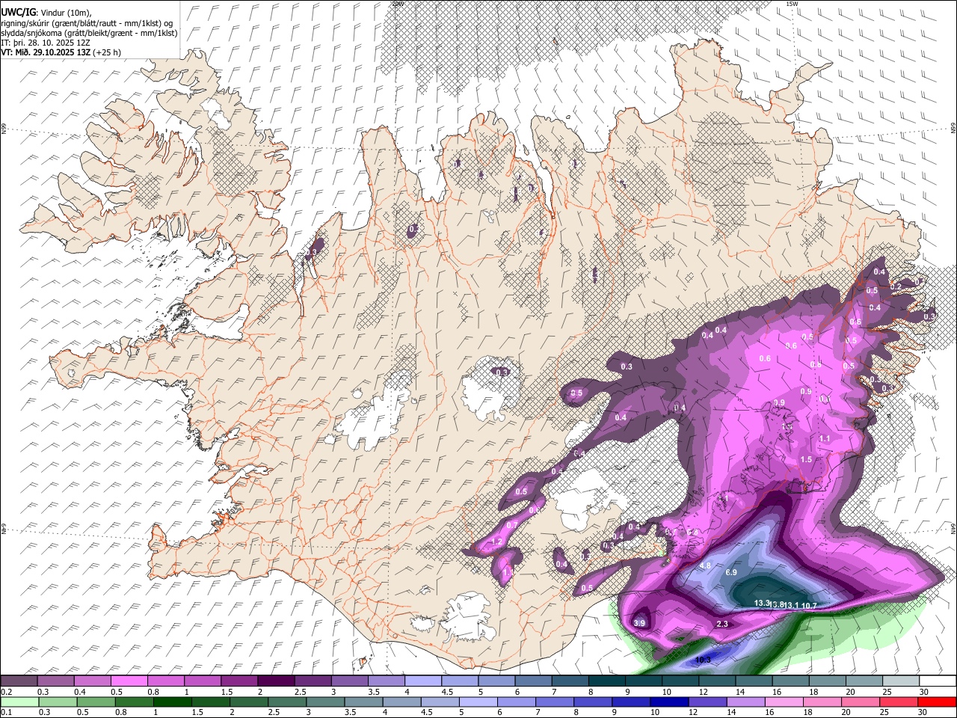
Task: Click the 6.9 precipitation value on the map
Action: (x=732, y=572)
